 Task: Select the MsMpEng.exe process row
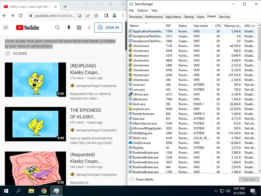[193, 133]
